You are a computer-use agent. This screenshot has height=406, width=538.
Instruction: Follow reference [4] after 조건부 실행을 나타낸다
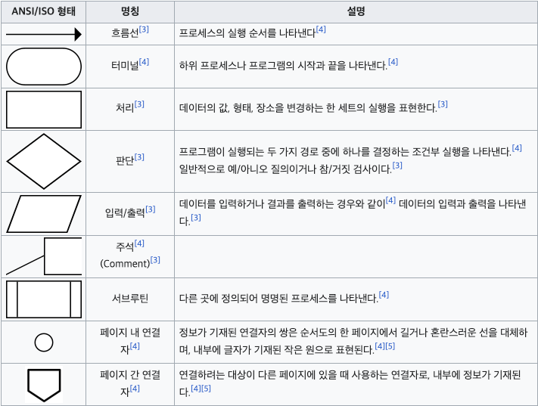517,148
